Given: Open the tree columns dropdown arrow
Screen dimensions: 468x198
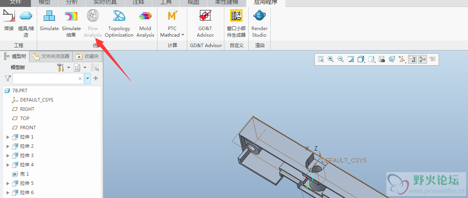Looking at the screenshot, I should [85, 68].
